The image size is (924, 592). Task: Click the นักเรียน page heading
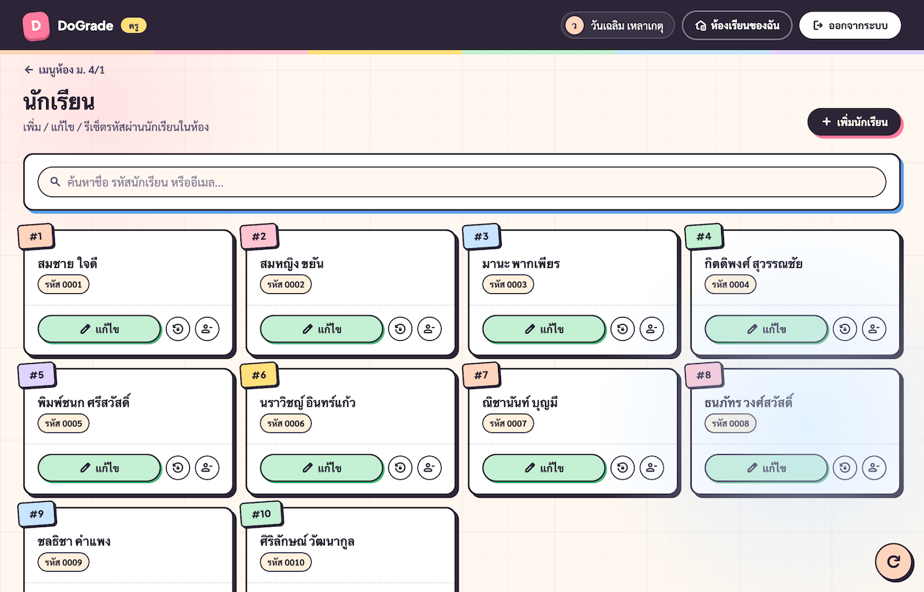pyautogui.click(x=59, y=102)
